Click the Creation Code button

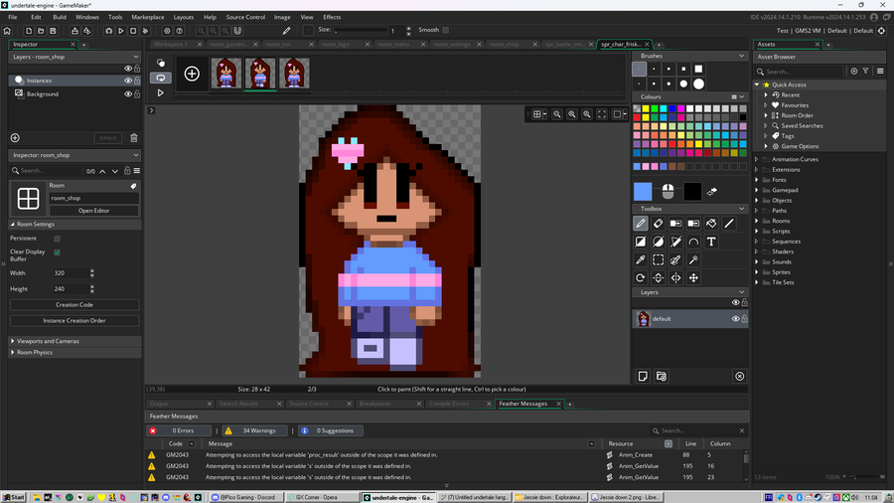click(x=74, y=305)
